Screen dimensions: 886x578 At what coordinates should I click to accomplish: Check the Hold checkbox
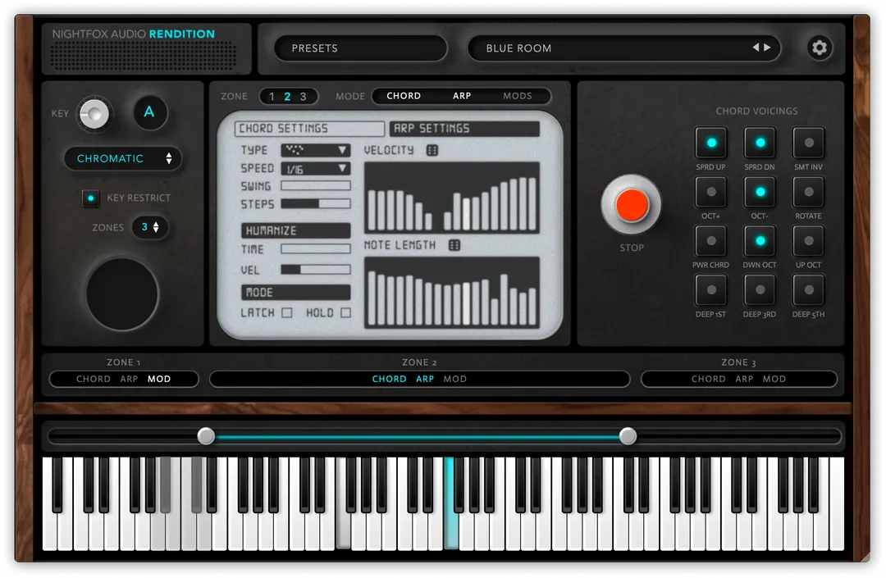pyautogui.click(x=345, y=312)
